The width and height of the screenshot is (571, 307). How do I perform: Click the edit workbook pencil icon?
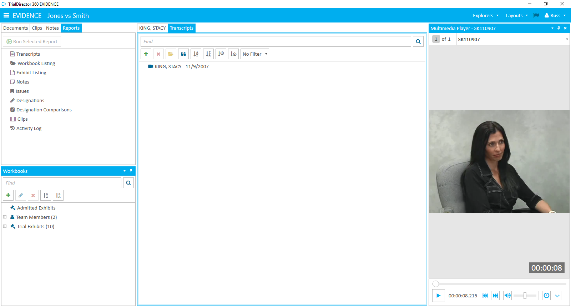pos(21,195)
